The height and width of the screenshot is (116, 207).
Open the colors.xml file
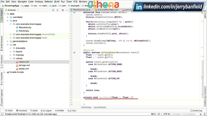click(x=24, y=62)
